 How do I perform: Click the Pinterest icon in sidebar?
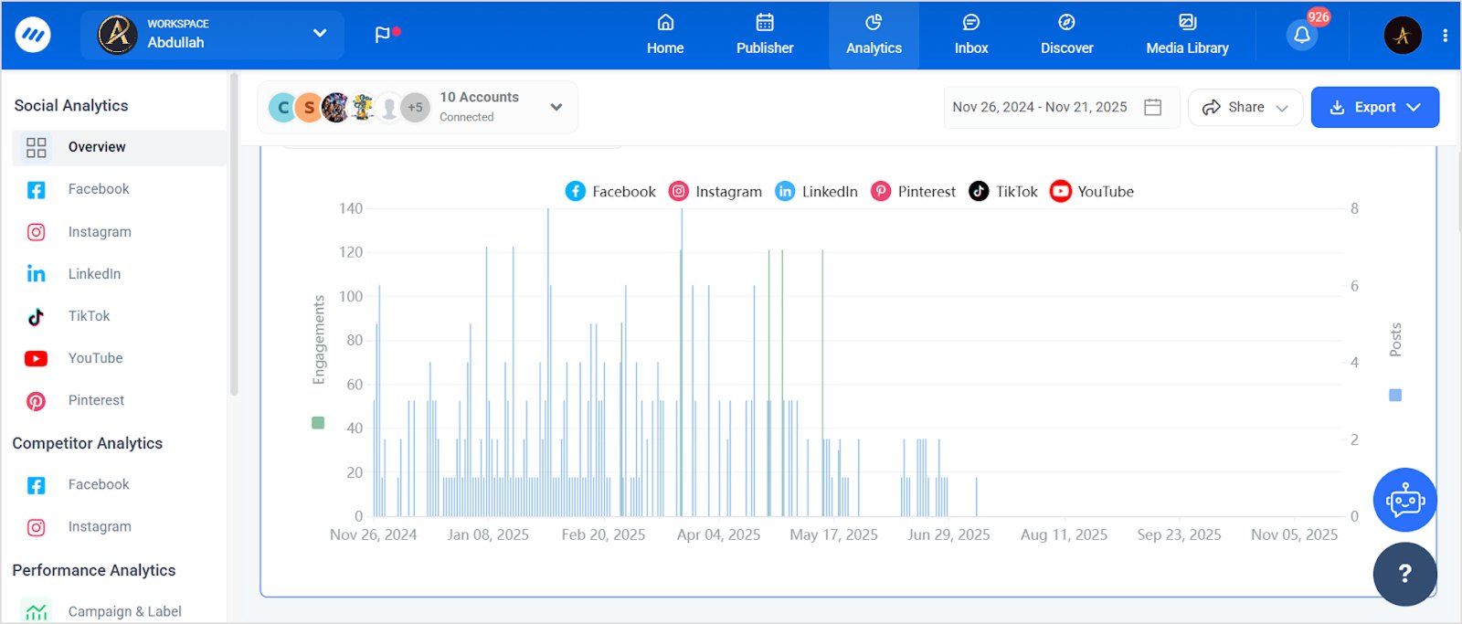point(36,401)
